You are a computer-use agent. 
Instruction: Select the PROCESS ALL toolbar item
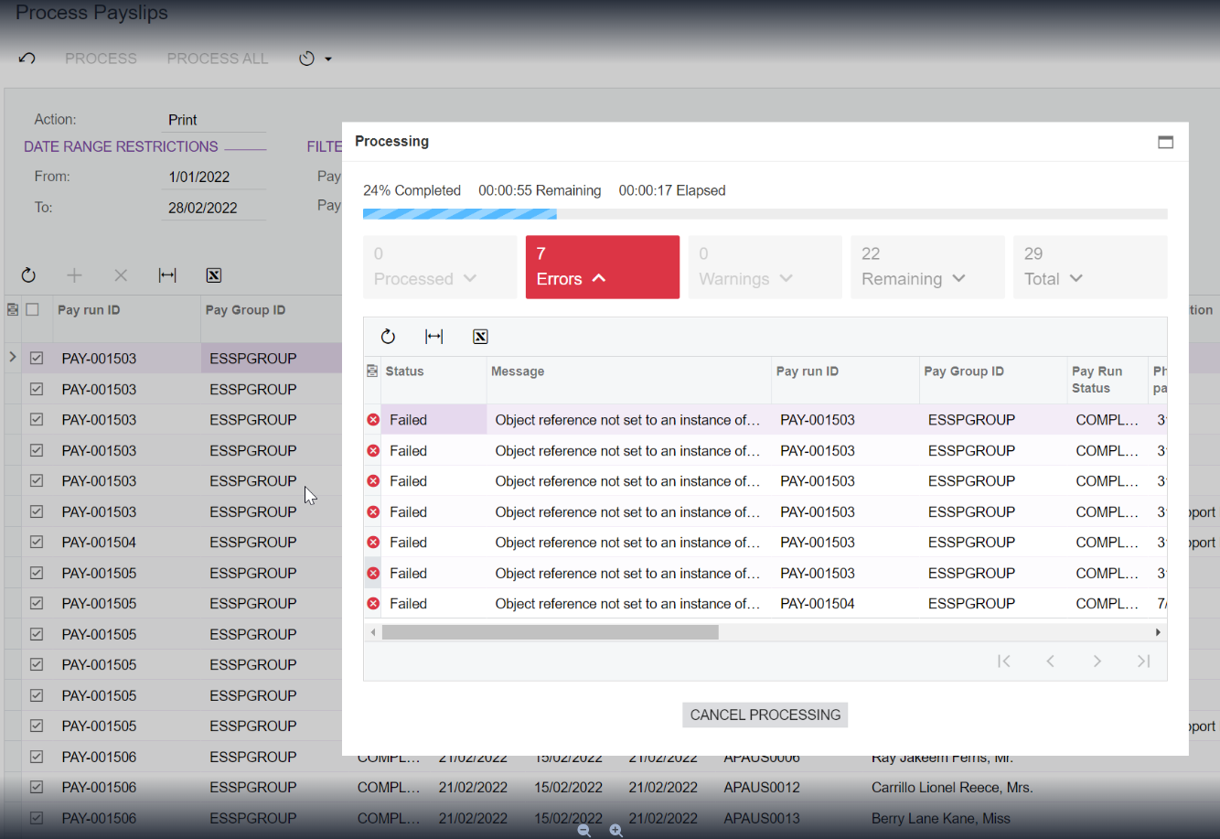click(217, 58)
